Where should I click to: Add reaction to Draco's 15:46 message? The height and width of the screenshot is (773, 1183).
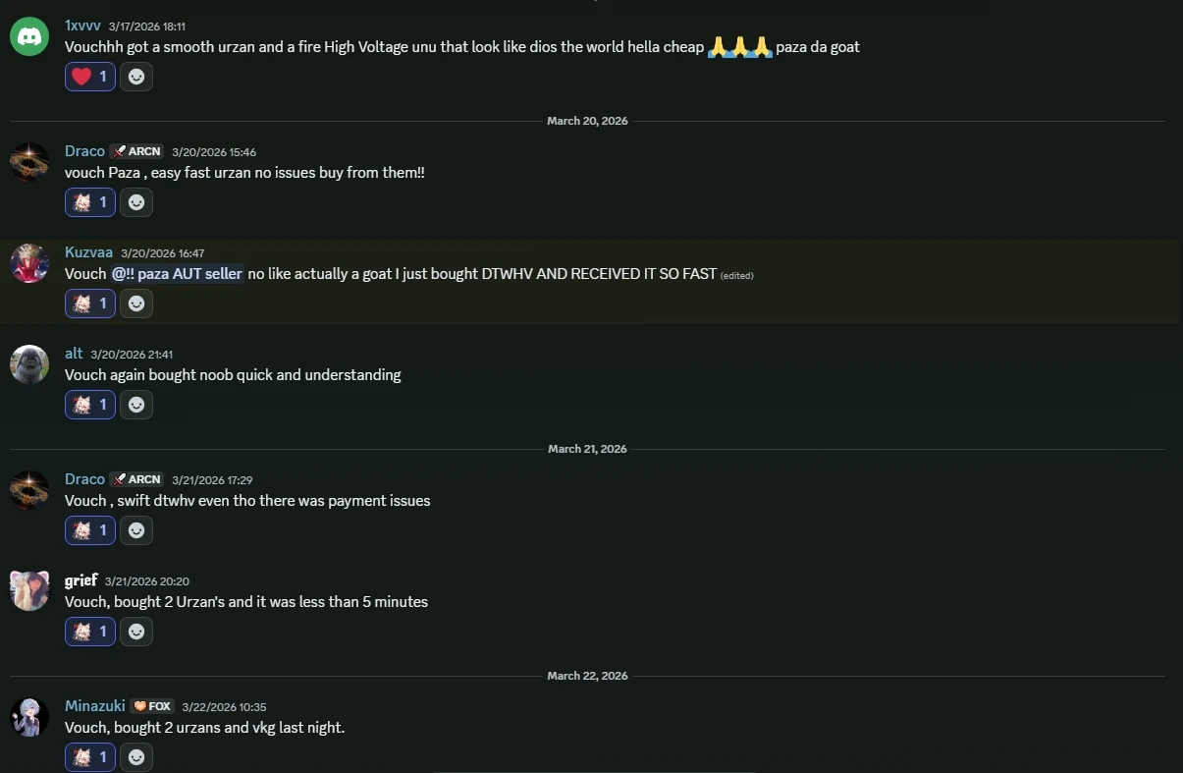click(136, 202)
